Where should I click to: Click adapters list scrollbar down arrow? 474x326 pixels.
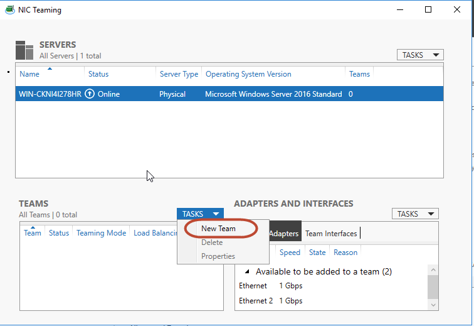tap(433, 305)
